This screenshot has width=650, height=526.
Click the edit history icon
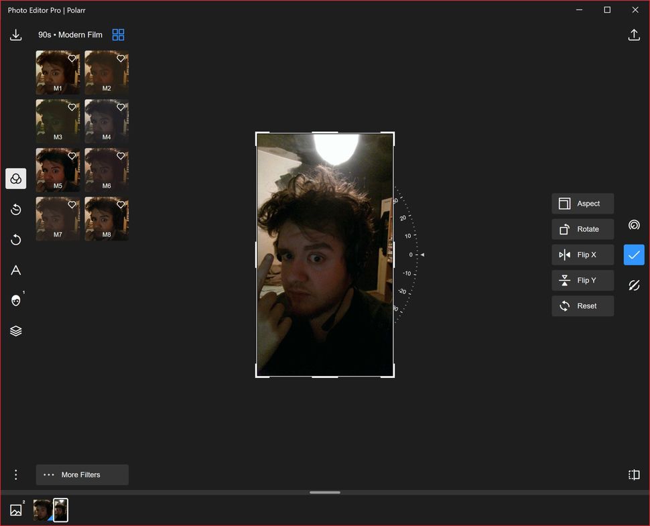(x=15, y=209)
